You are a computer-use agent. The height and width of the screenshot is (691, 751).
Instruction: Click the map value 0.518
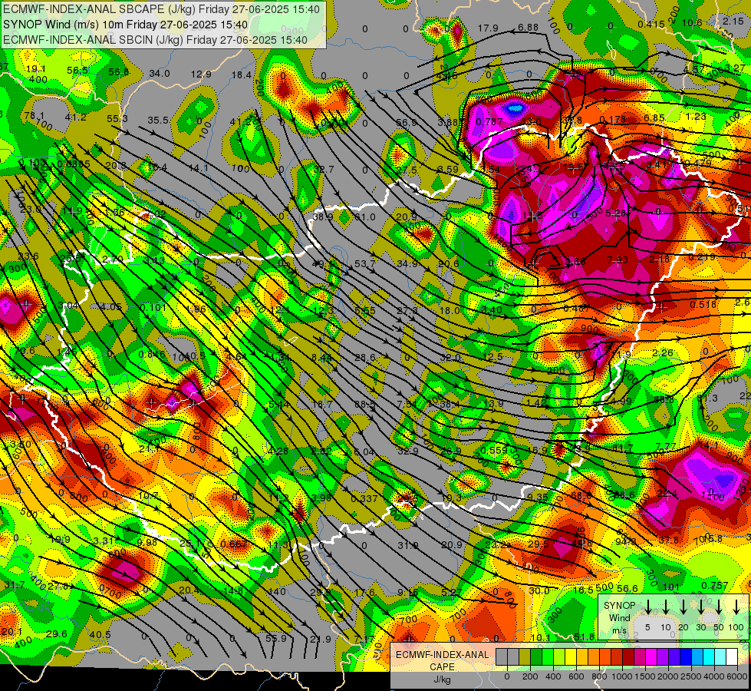pyautogui.click(x=703, y=305)
